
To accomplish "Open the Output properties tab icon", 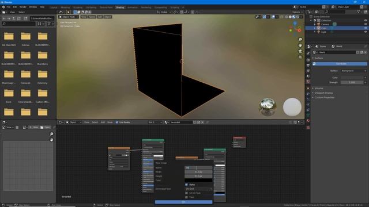I will point(308,65).
